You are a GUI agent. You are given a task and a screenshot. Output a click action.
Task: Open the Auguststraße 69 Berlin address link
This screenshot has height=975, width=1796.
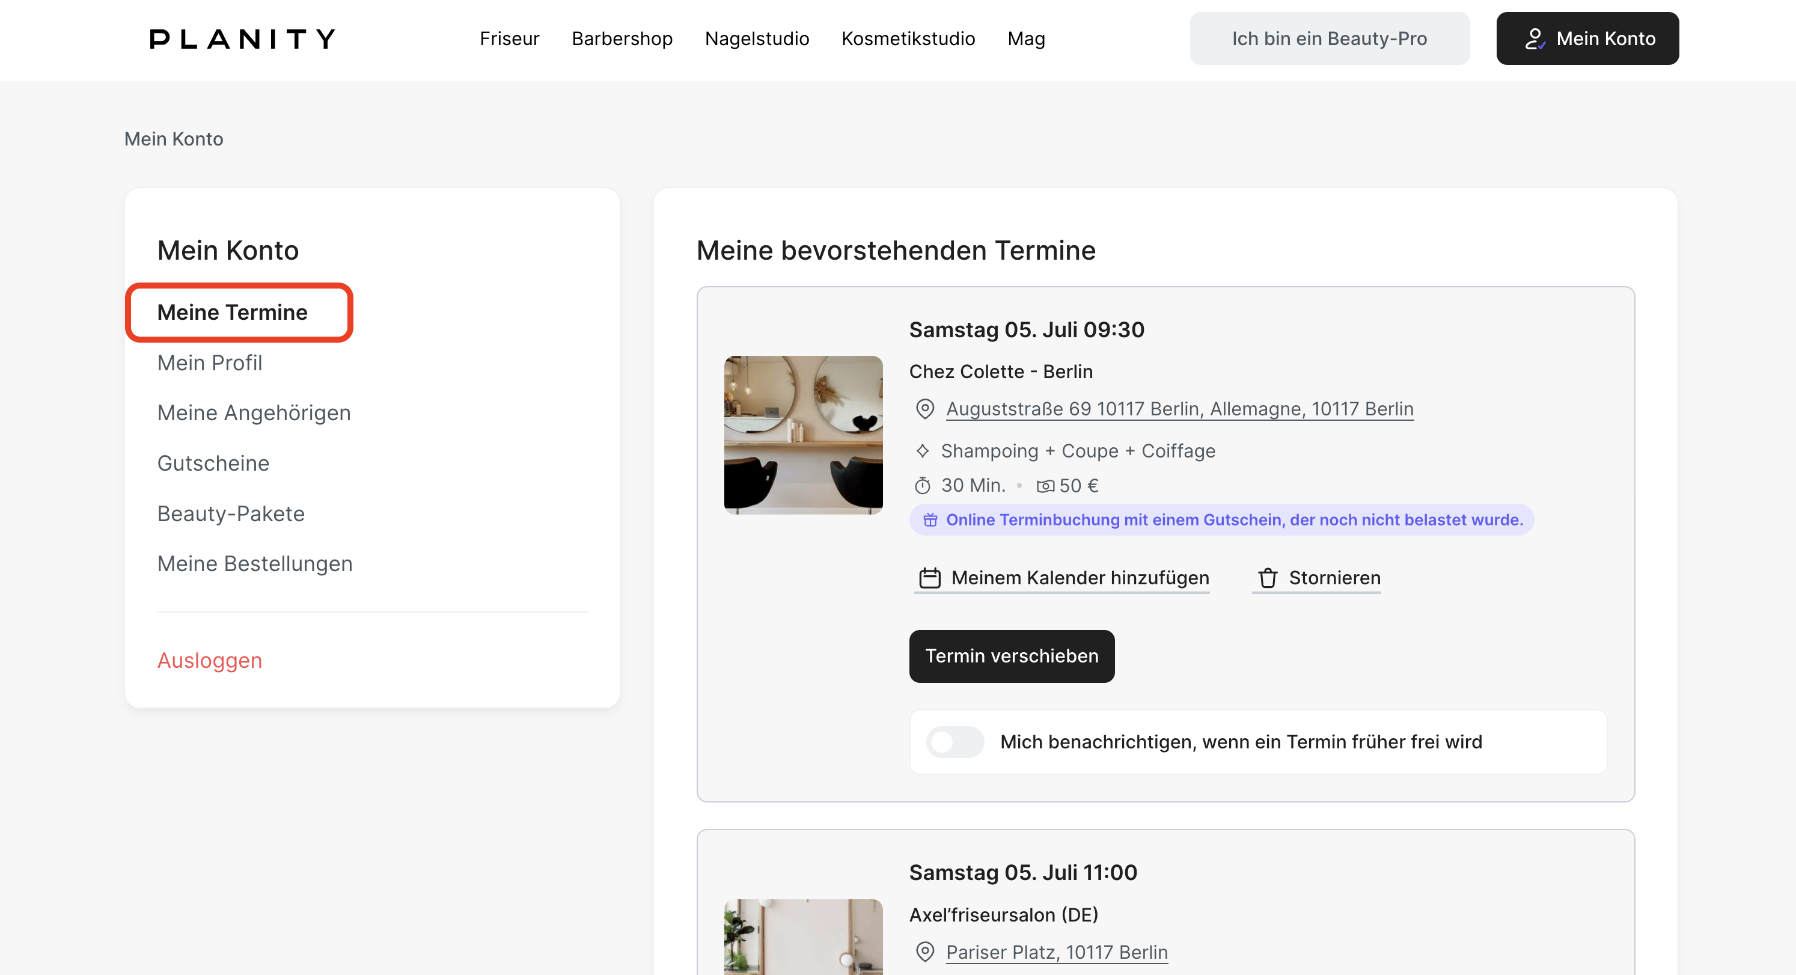point(1179,409)
